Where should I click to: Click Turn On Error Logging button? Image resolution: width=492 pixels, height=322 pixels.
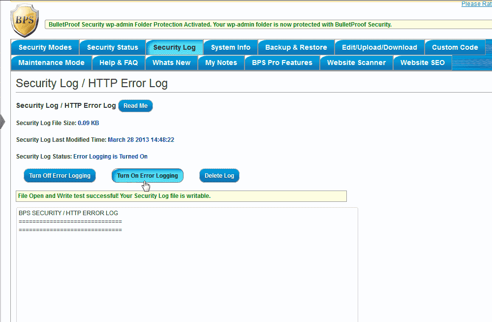tap(148, 176)
